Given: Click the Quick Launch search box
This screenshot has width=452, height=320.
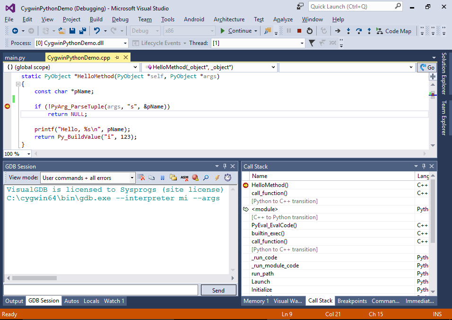Looking at the screenshot, I should click(355, 6).
